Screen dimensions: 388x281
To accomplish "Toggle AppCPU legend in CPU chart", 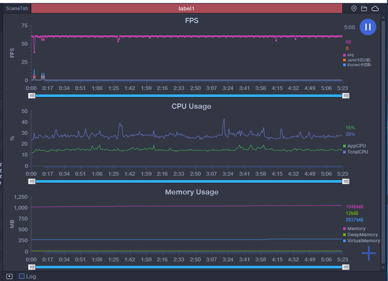I will tap(355, 146).
